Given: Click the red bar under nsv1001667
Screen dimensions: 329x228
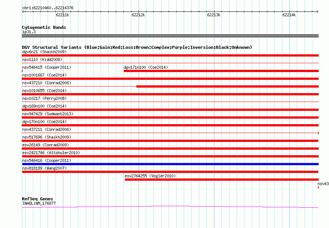Looking at the screenshot, I should (x=170, y=79).
